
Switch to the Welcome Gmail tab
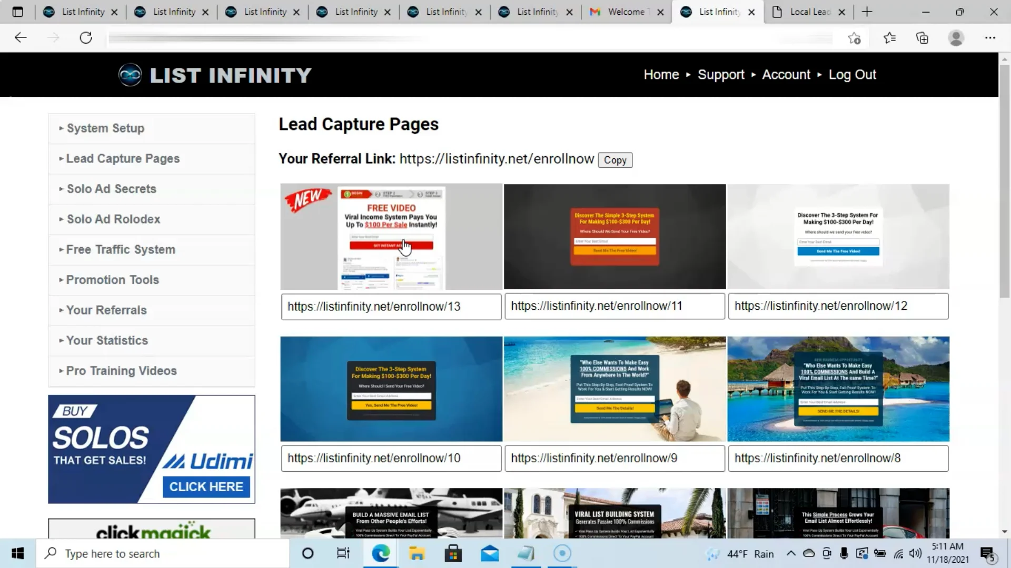(626, 12)
